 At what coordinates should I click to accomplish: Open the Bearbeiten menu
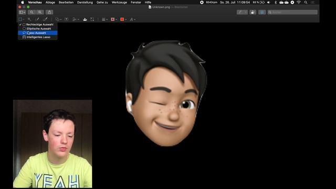click(x=66, y=2)
